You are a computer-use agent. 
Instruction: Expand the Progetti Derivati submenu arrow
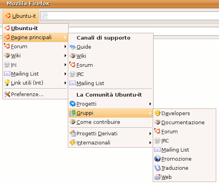[x=150, y=134]
